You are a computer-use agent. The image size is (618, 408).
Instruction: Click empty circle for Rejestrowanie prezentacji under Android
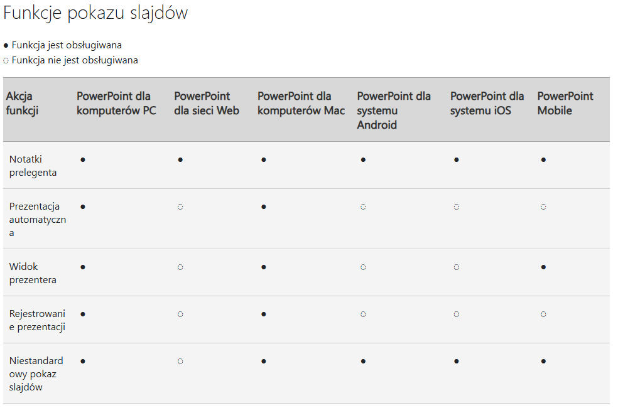tap(363, 314)
